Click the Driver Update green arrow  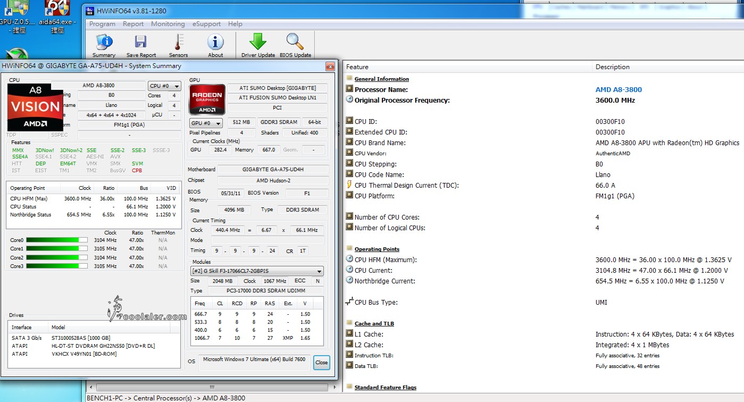(258, 46)
